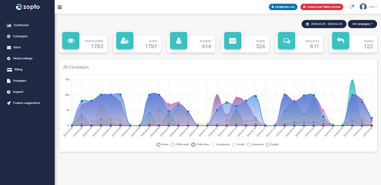Open the date range picker 2020-03-29 - 2020-04-29

point(324,24)
